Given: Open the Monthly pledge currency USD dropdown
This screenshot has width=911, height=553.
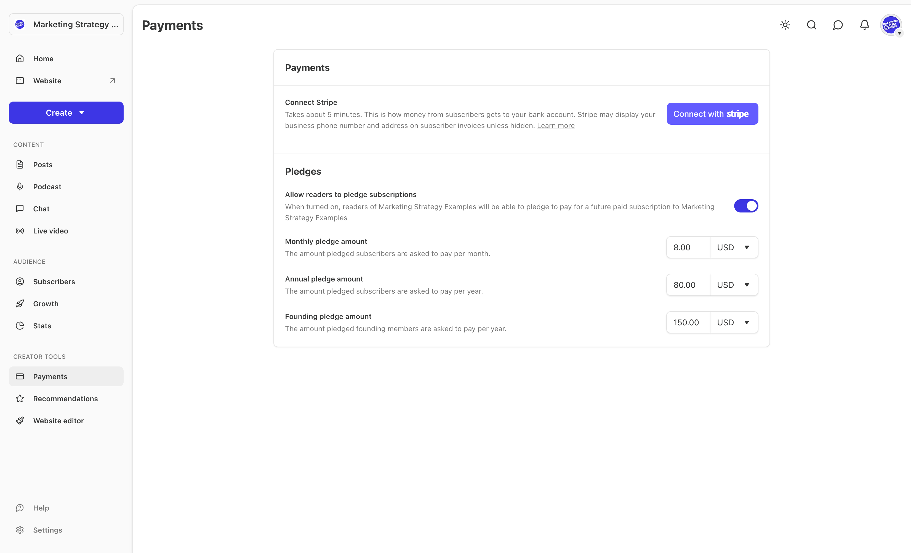Looking at the screenshot, I should tap(734, 248).
